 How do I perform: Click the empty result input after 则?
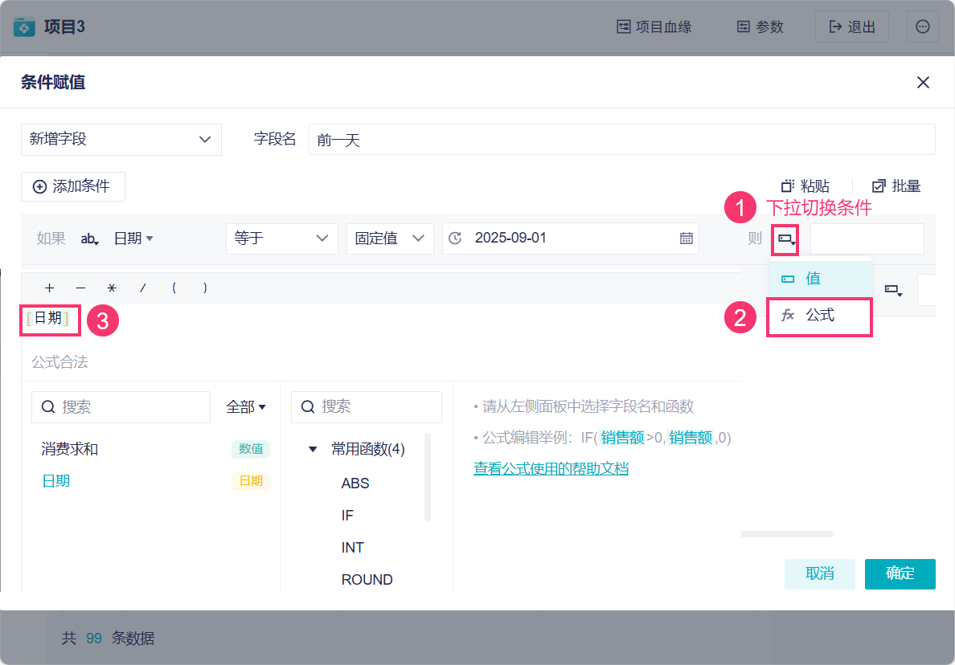point(867,239)
